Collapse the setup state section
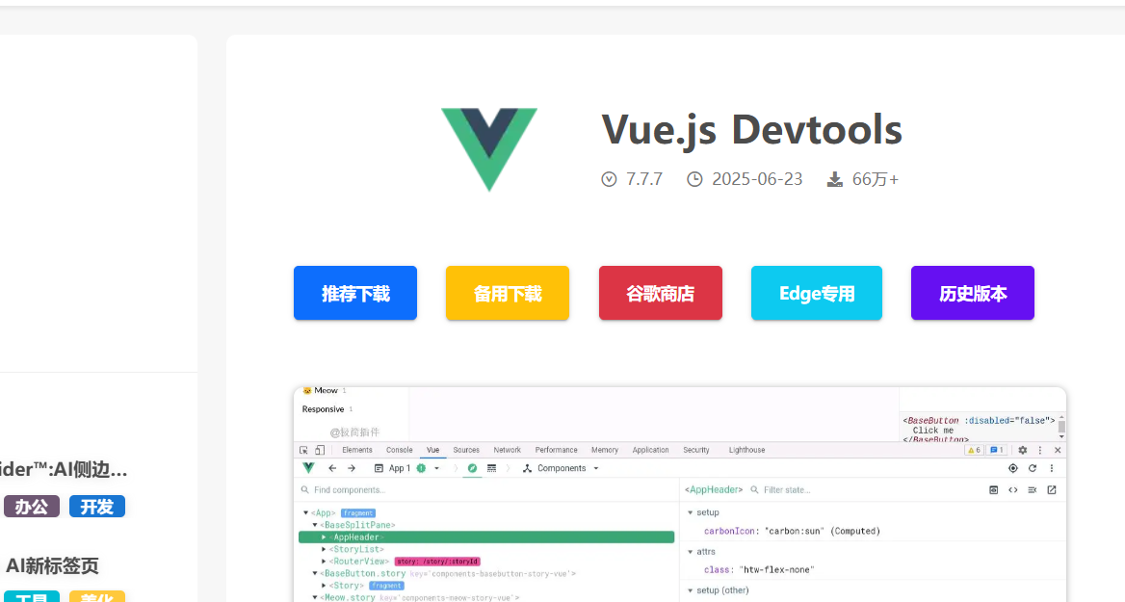 coord(691,512)
